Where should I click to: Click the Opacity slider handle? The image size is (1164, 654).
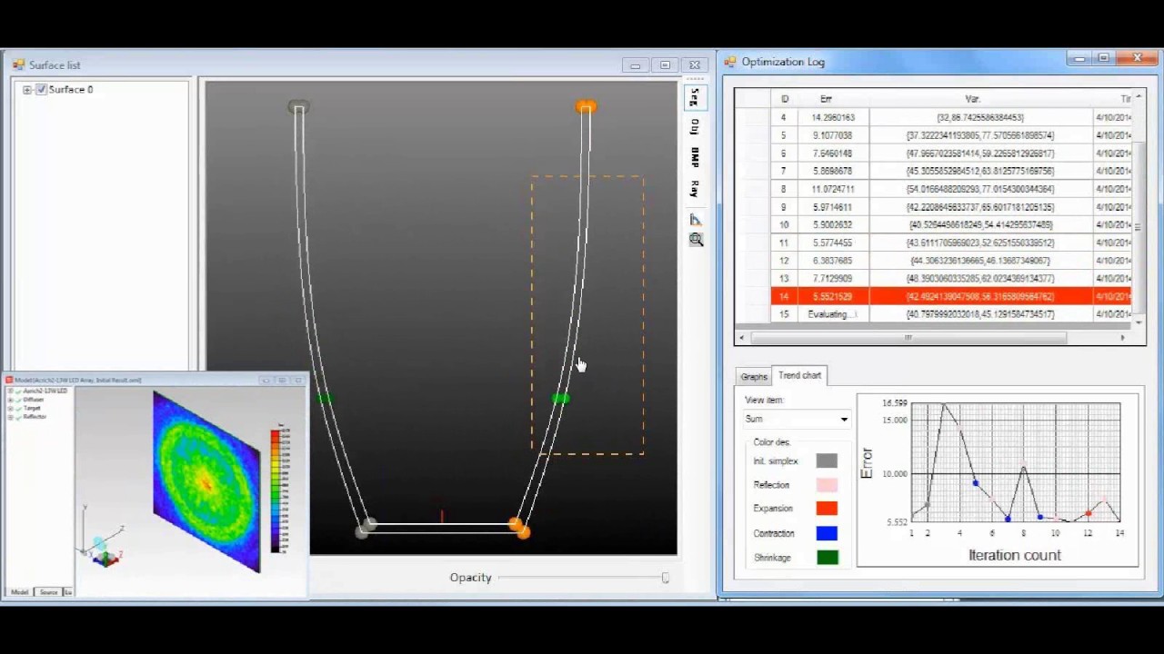[x=665, y=578]
